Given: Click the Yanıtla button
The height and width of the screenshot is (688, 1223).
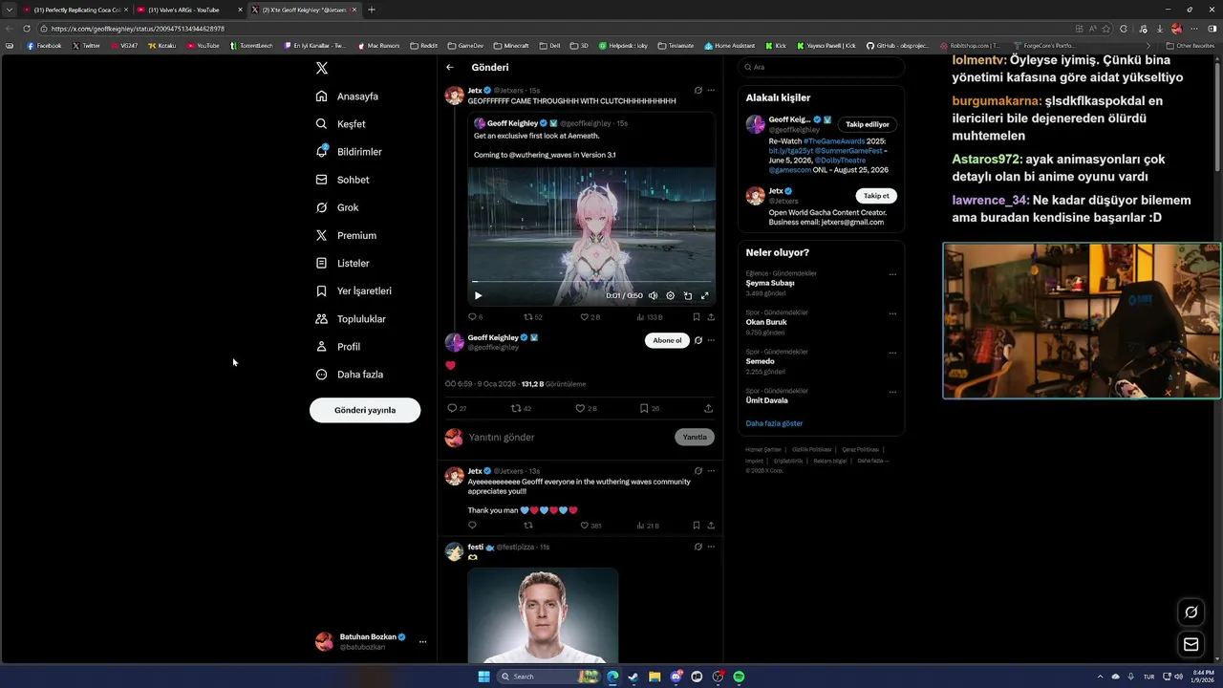Looking at the screenshot, I should click(x=695, y=437).
